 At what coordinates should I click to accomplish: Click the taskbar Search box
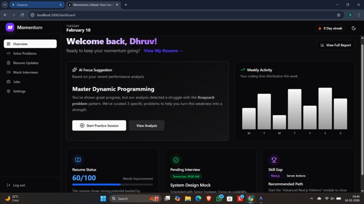[x=135, y=199]
